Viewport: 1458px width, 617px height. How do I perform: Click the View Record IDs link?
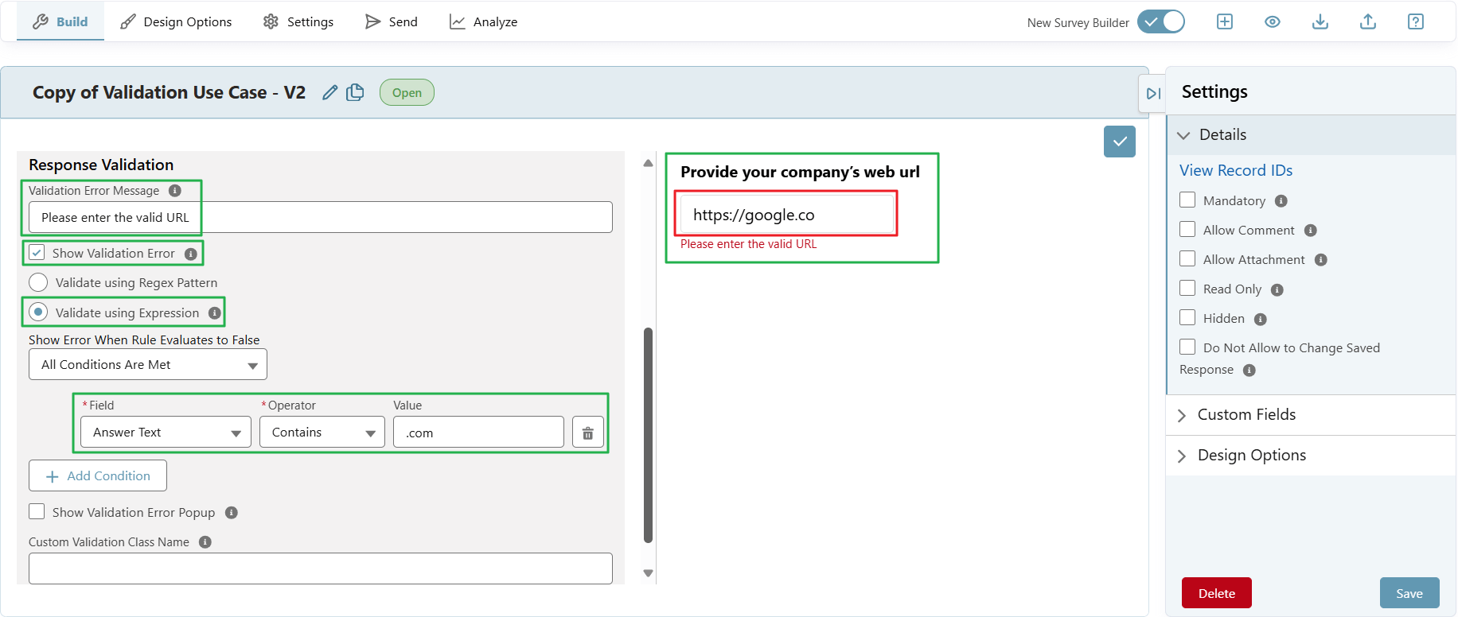(1236, 170)
